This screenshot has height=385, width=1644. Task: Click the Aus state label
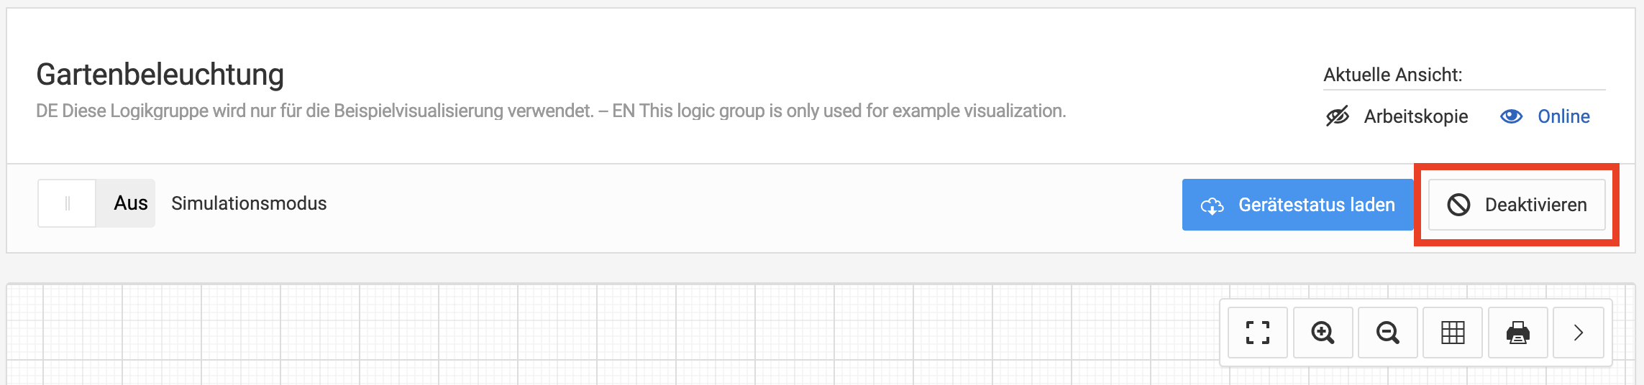click(130, 203)
